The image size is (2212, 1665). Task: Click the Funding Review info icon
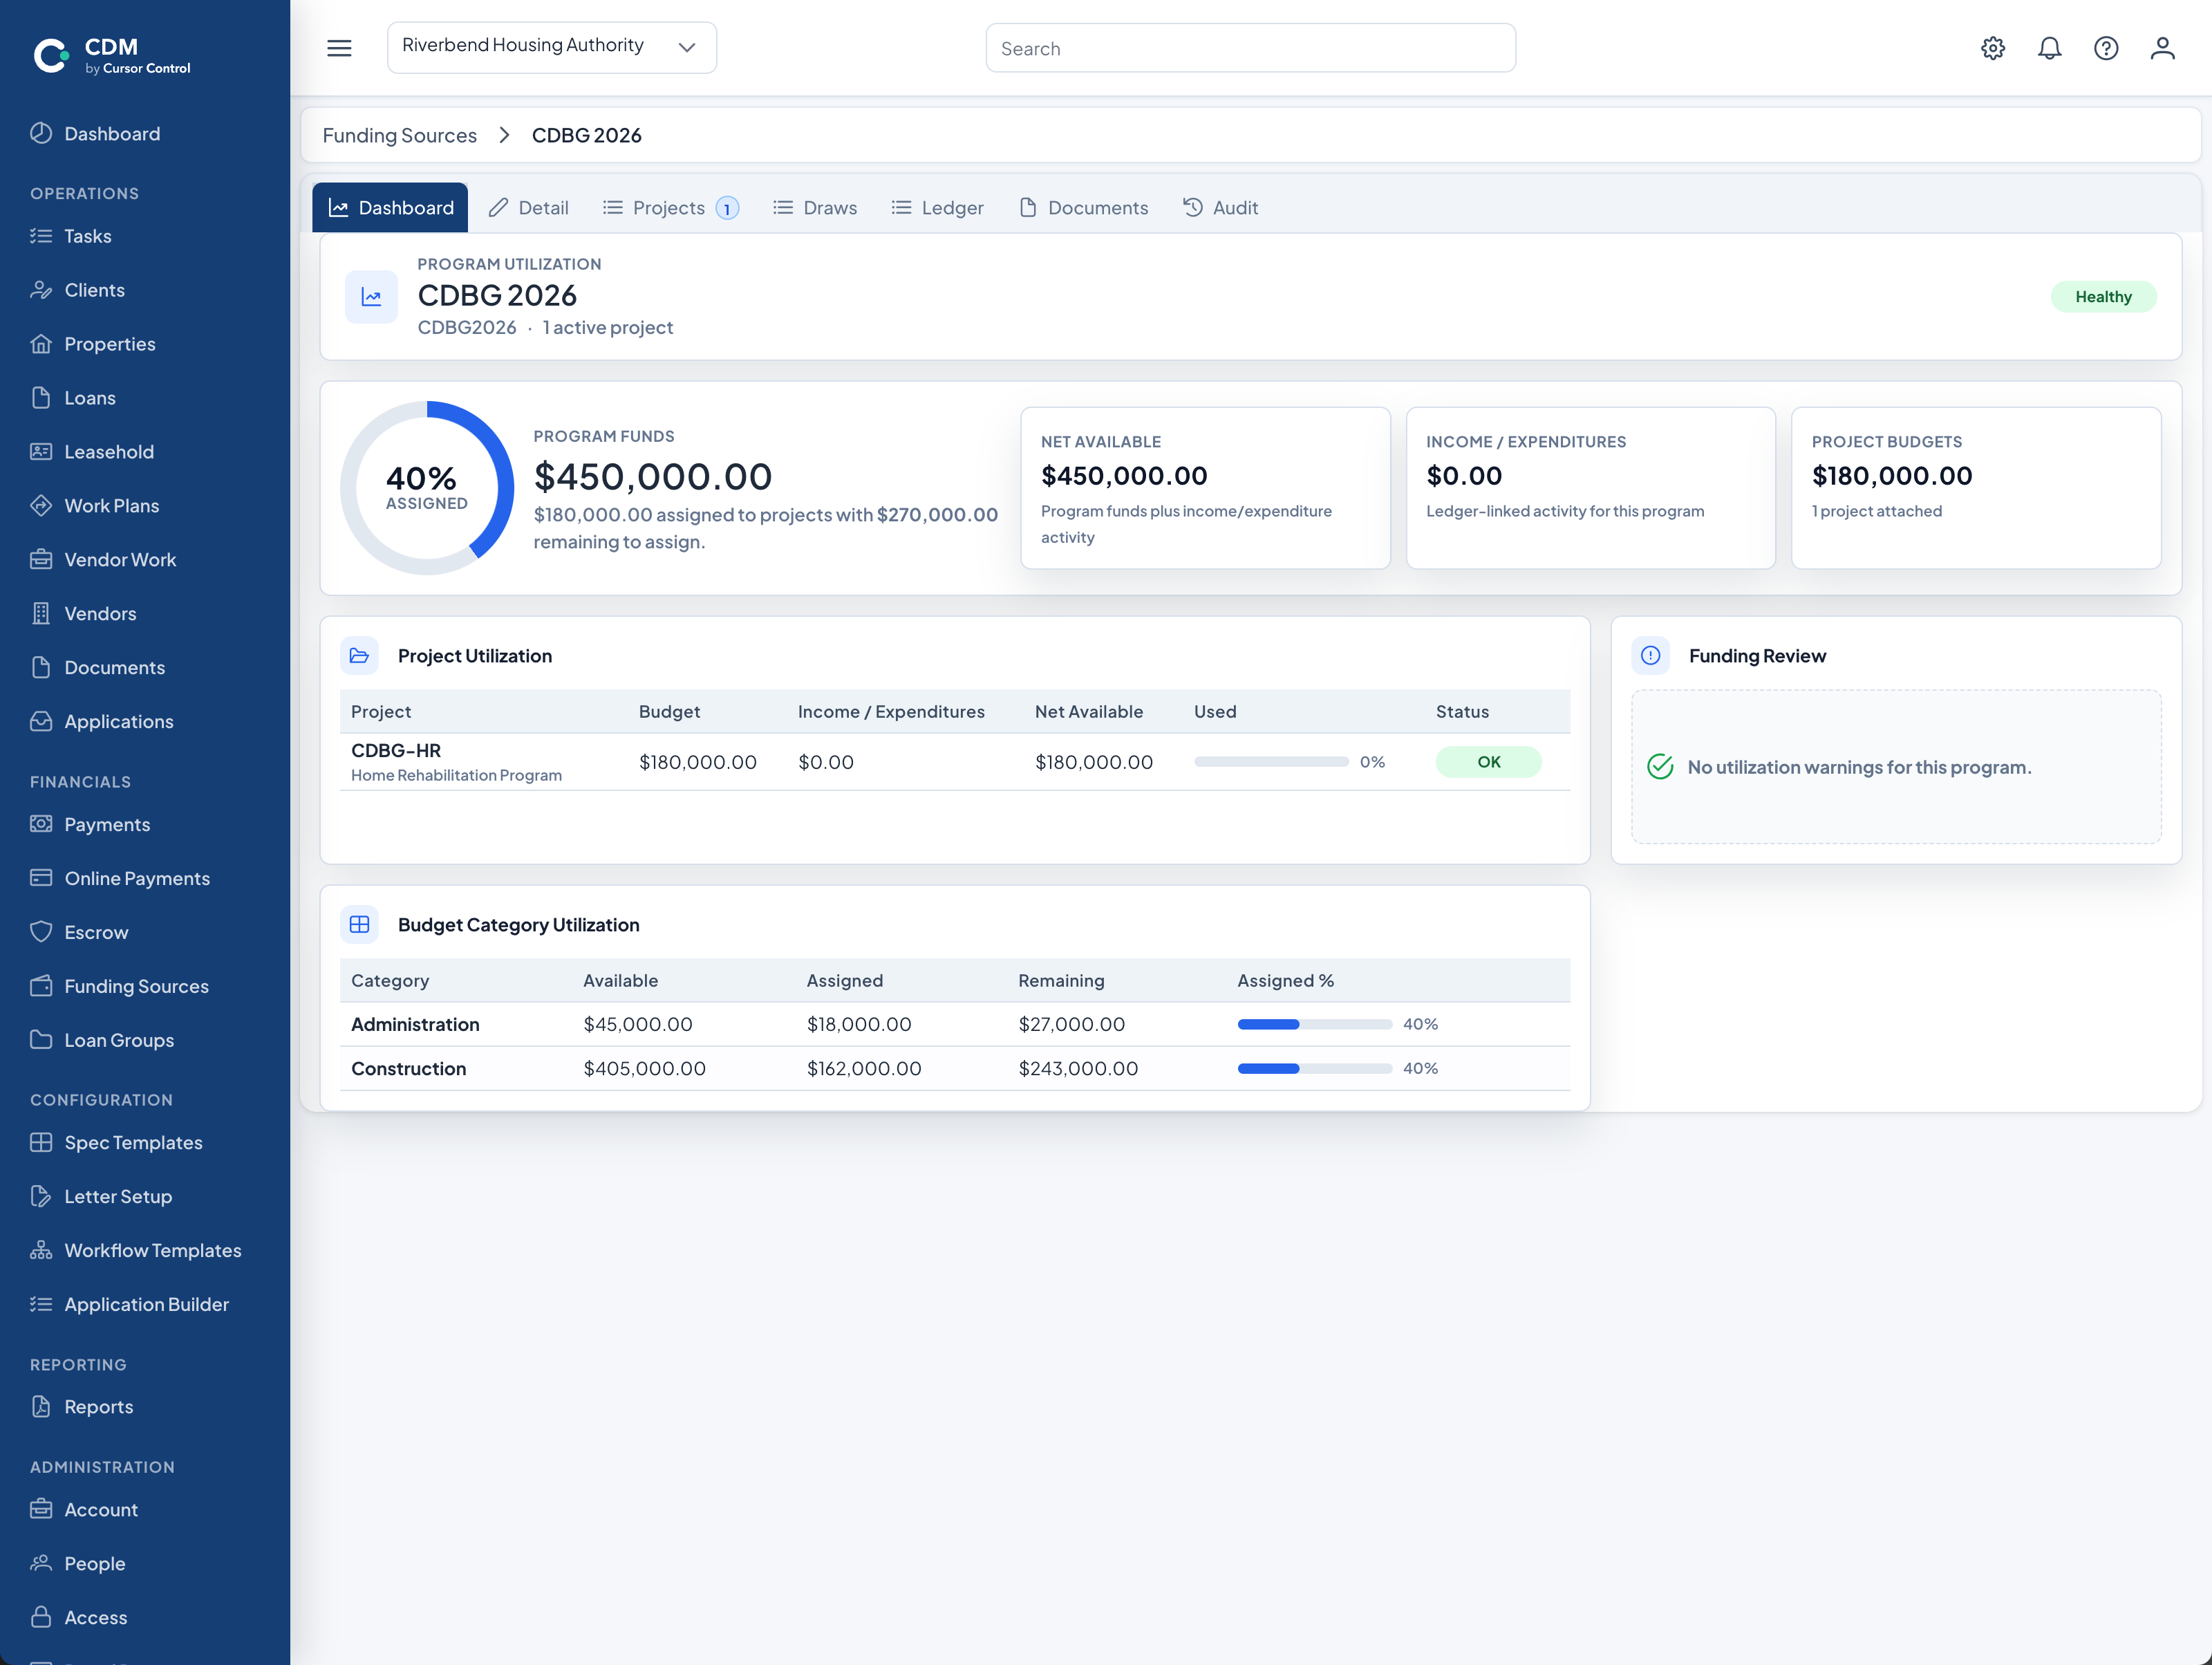tap(1650, 656)
